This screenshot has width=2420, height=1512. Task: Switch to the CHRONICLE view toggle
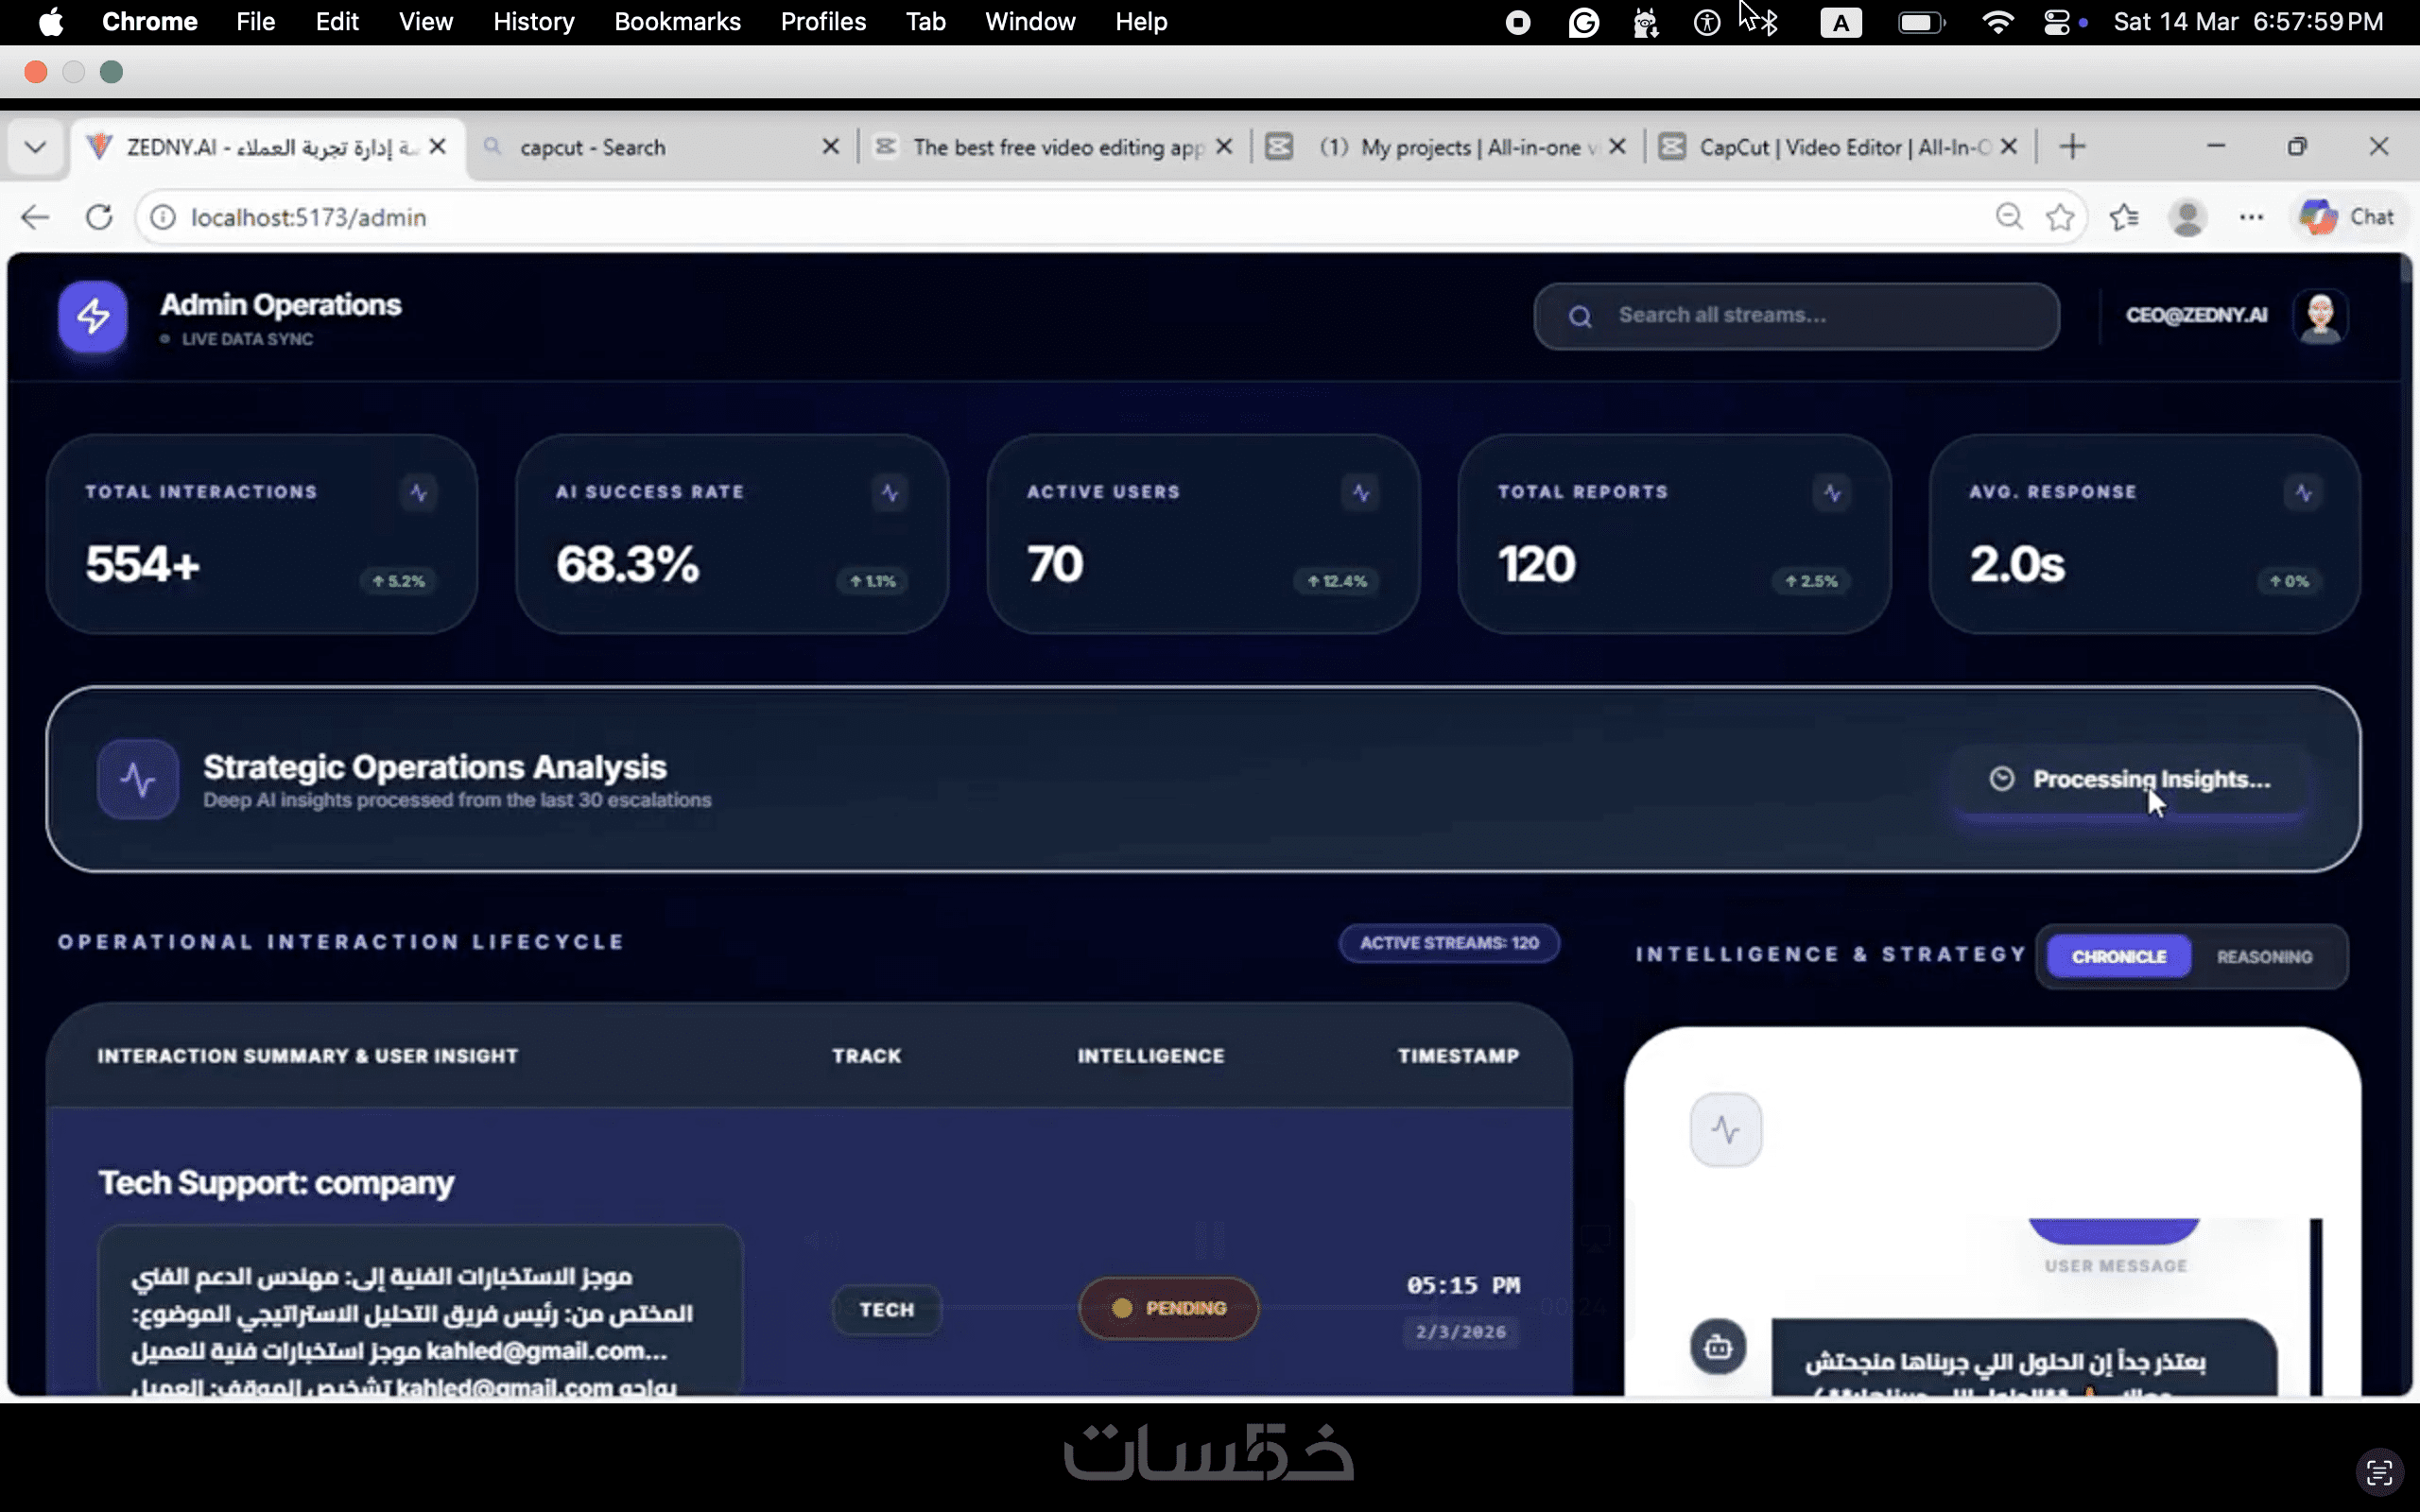coord(2118,957)
